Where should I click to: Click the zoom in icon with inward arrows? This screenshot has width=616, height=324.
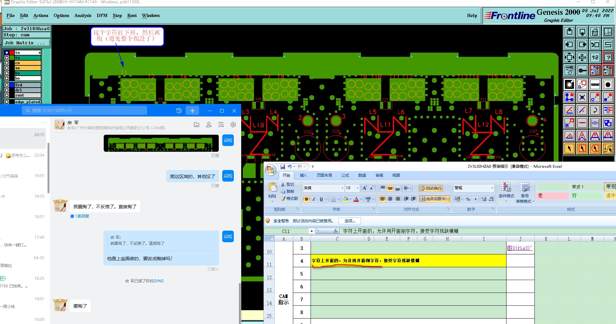coord(569,57)
